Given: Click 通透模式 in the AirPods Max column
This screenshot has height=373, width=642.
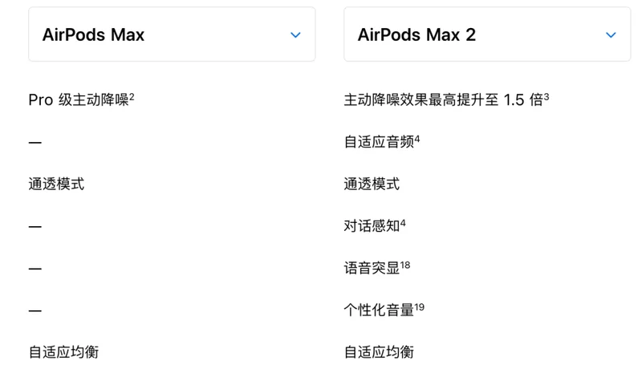Looking at the screenshot, I should pyautogui.click(x=56, y=184).
